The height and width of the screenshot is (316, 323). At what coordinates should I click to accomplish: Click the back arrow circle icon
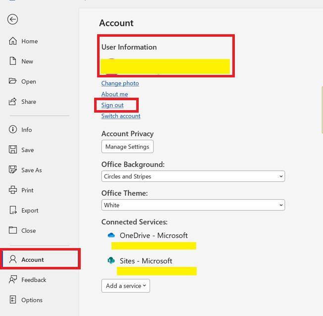tap(12, 19)
